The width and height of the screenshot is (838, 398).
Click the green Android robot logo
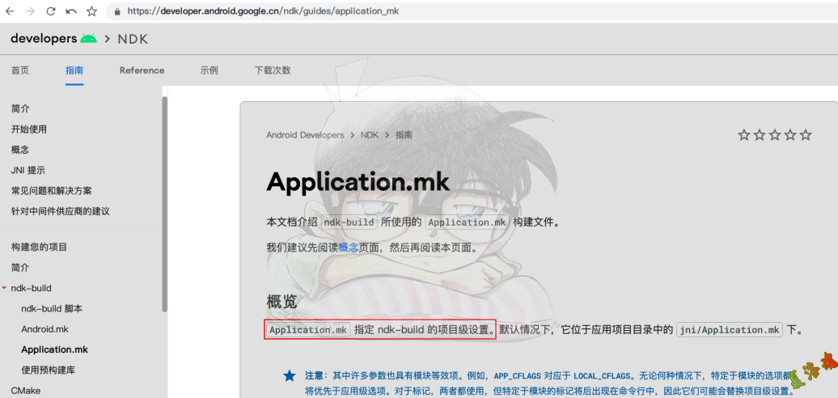tap(89, 39)
